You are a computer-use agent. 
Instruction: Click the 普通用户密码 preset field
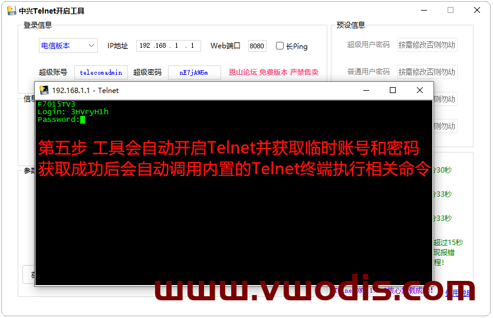[x=427, y=72]
